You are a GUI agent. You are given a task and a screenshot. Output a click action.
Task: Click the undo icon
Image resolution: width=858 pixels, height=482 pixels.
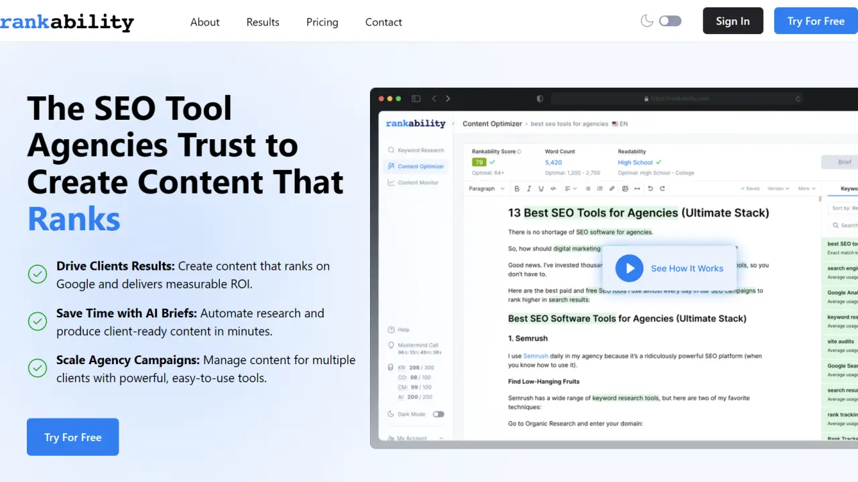tap(650, 189)
